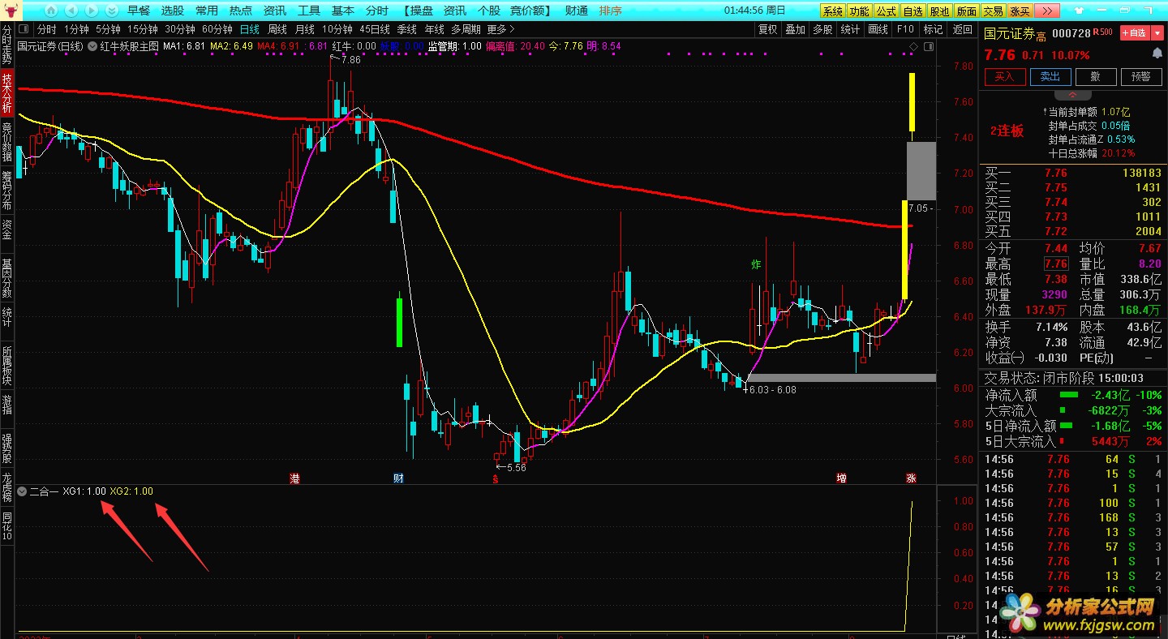The image size is (1168, 639).
Task: Click the green 炸 marker on the chart
Action: 756,264
